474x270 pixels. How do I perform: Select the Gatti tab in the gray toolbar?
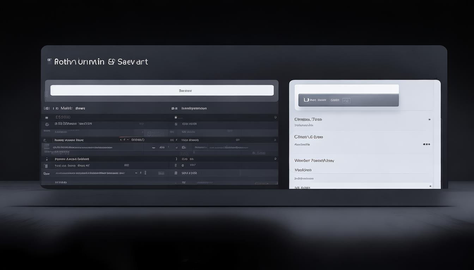pyautogui.click(x=335, y=100)
